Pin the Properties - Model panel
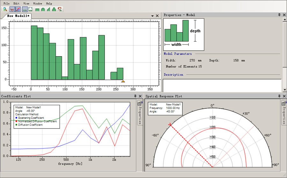This screenshot has width=287, height=178. [x=279, y=15]
